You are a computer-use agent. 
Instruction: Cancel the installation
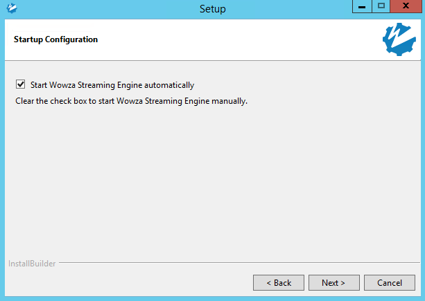390,282
